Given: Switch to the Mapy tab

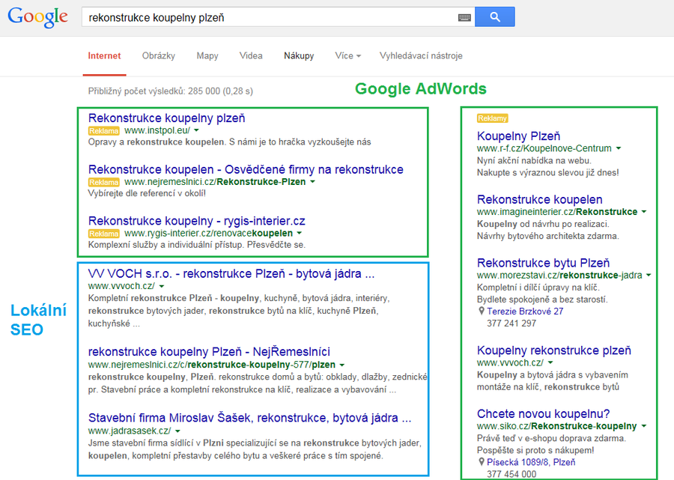Looking at the screenshot, I should tap(207, 56).
